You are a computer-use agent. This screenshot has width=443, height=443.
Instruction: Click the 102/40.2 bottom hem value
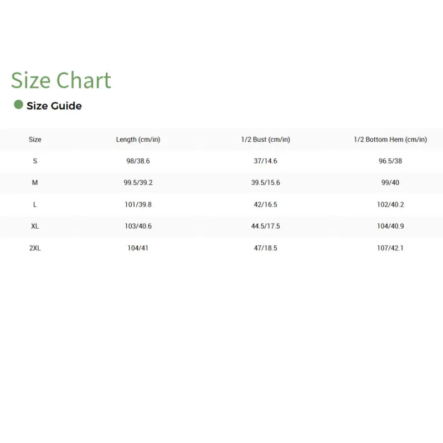click(390, 204)
